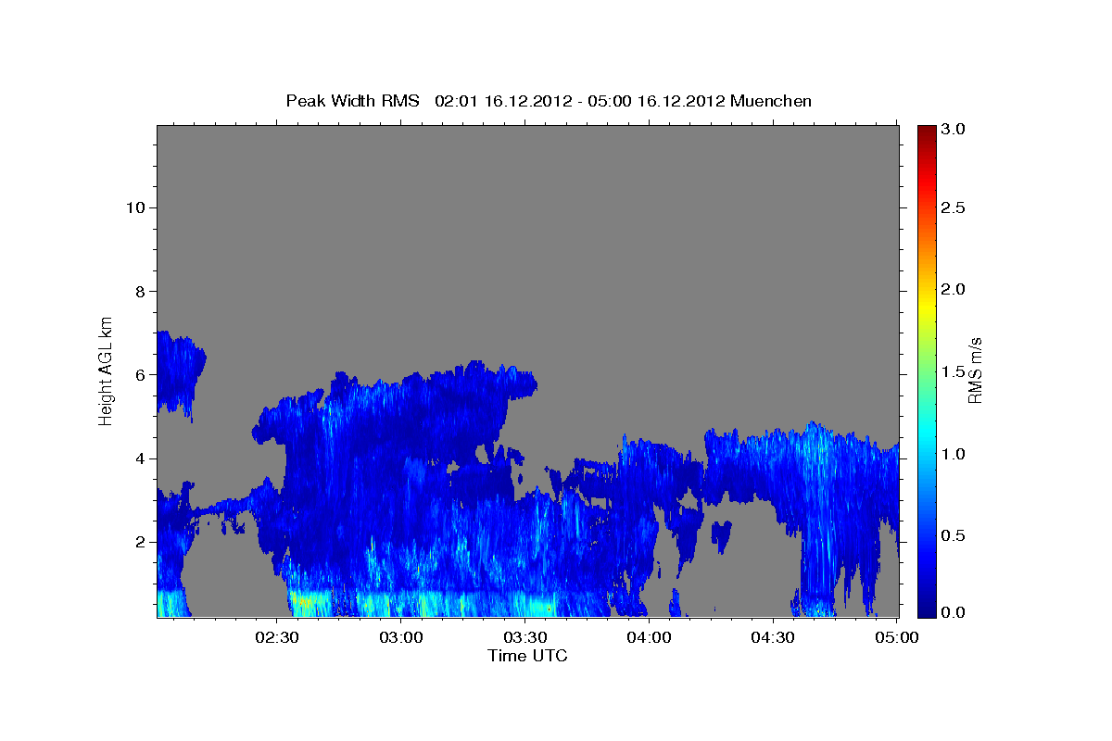Viewport: 1112px width, 741px height.
Task: Click the colorbar label '2.5'
Action: pyautogui.click(x=954, y=208)
